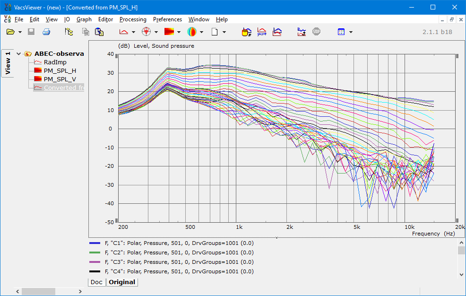Open the Window menu

click(x=199, y=19)
